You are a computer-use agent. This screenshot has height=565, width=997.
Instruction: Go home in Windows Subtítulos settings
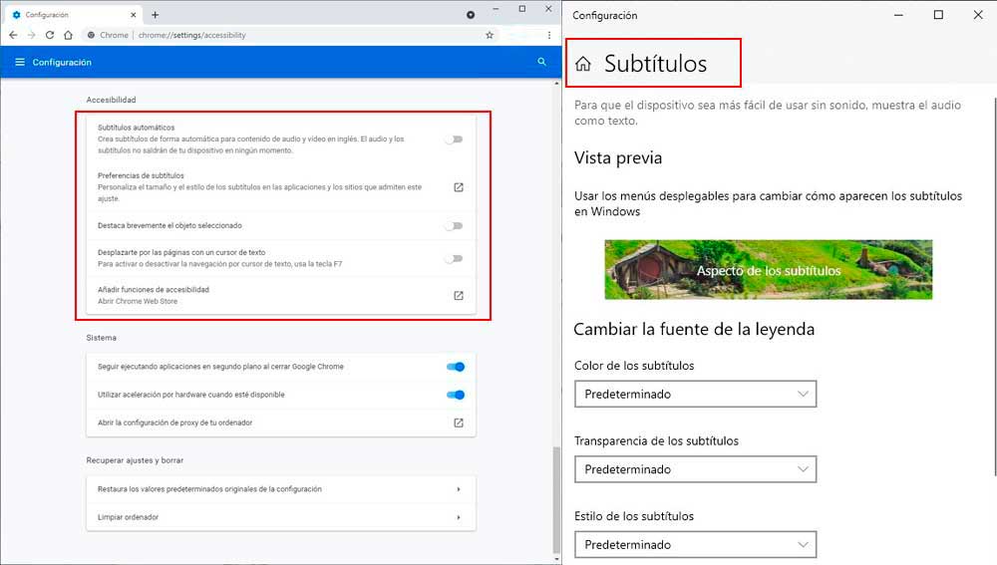(x=583, y=64)
